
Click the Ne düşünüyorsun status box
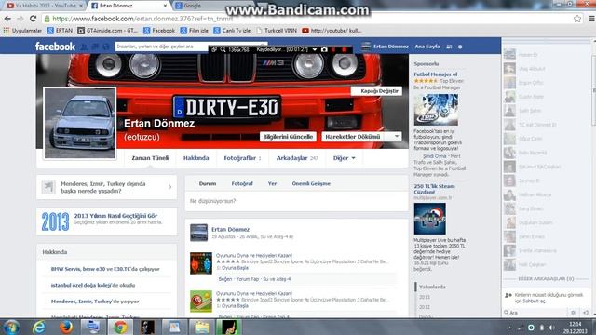click(296, 201)
